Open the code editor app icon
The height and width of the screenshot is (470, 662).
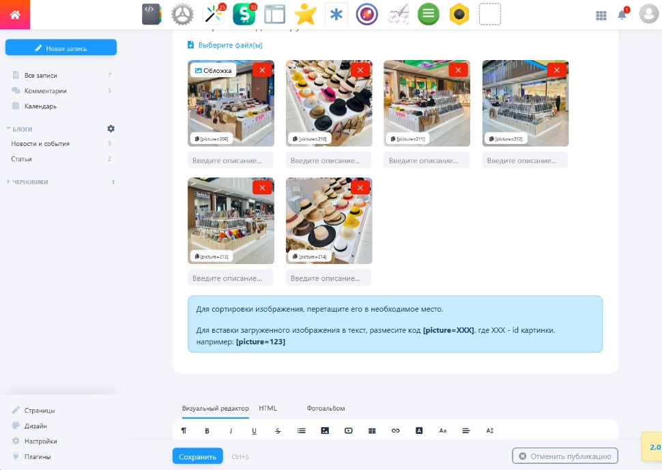click(x=152, y=14)
